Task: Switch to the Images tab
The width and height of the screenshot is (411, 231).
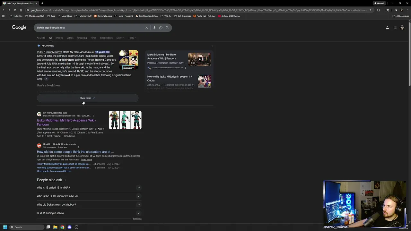Action: [59, 38]
